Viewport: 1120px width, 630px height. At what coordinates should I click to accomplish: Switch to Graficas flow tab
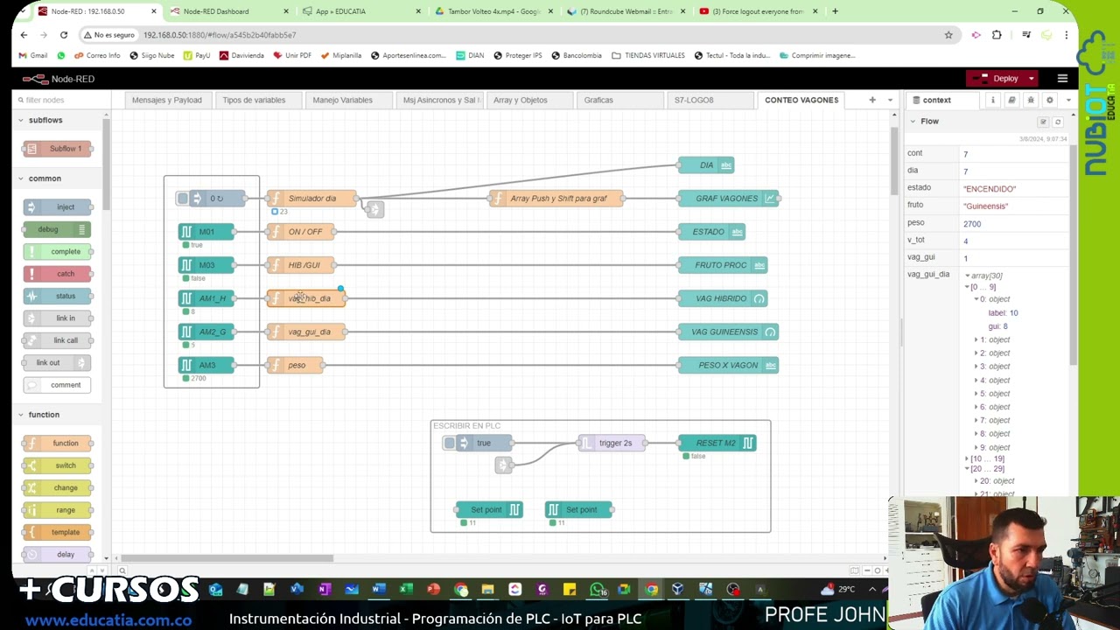(x=598, y=100)
